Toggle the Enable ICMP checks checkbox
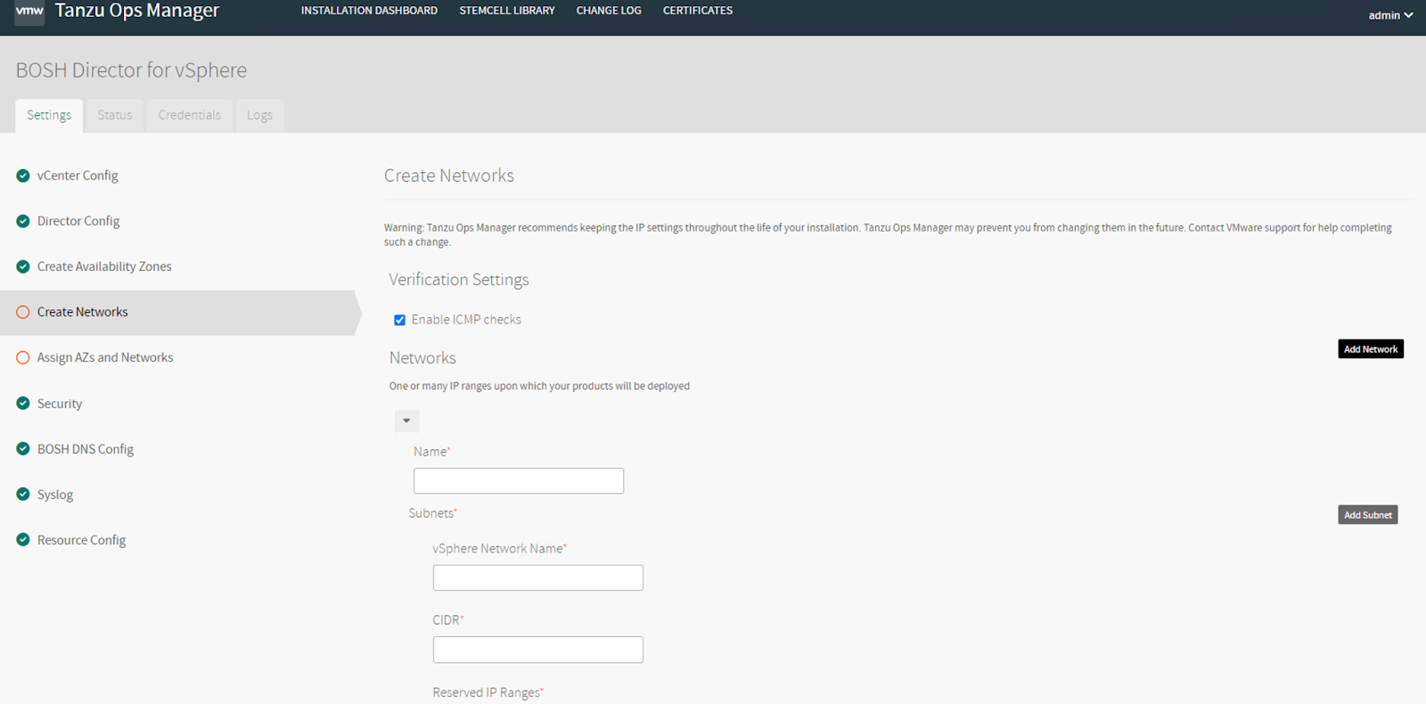1426x704 pixels. 399,320
